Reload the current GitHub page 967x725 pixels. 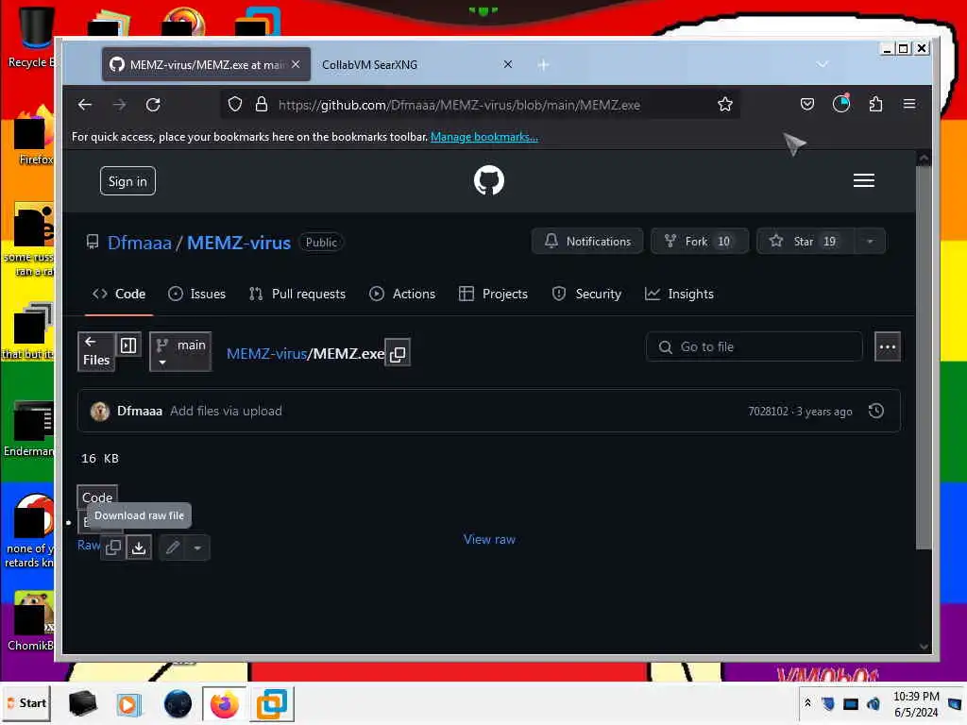pos(153,105)
